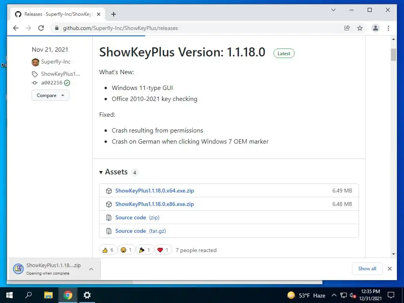Click the tab search chevron in title bar
The height and width of the screenshot is (303, 404).
coord(333,10)
